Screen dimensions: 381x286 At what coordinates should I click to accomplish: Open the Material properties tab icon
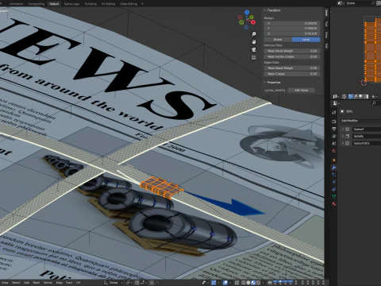[334, 203]
